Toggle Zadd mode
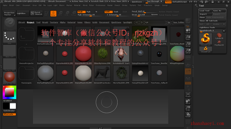Image resolution: width=231 pixels, height=129 pixels. point(108,12)
